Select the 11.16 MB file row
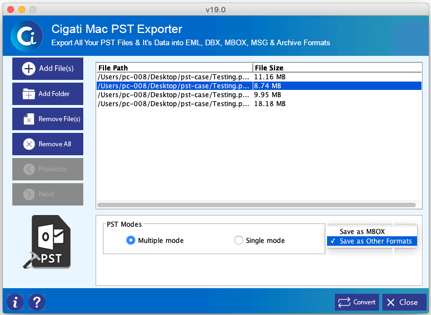 259,77
